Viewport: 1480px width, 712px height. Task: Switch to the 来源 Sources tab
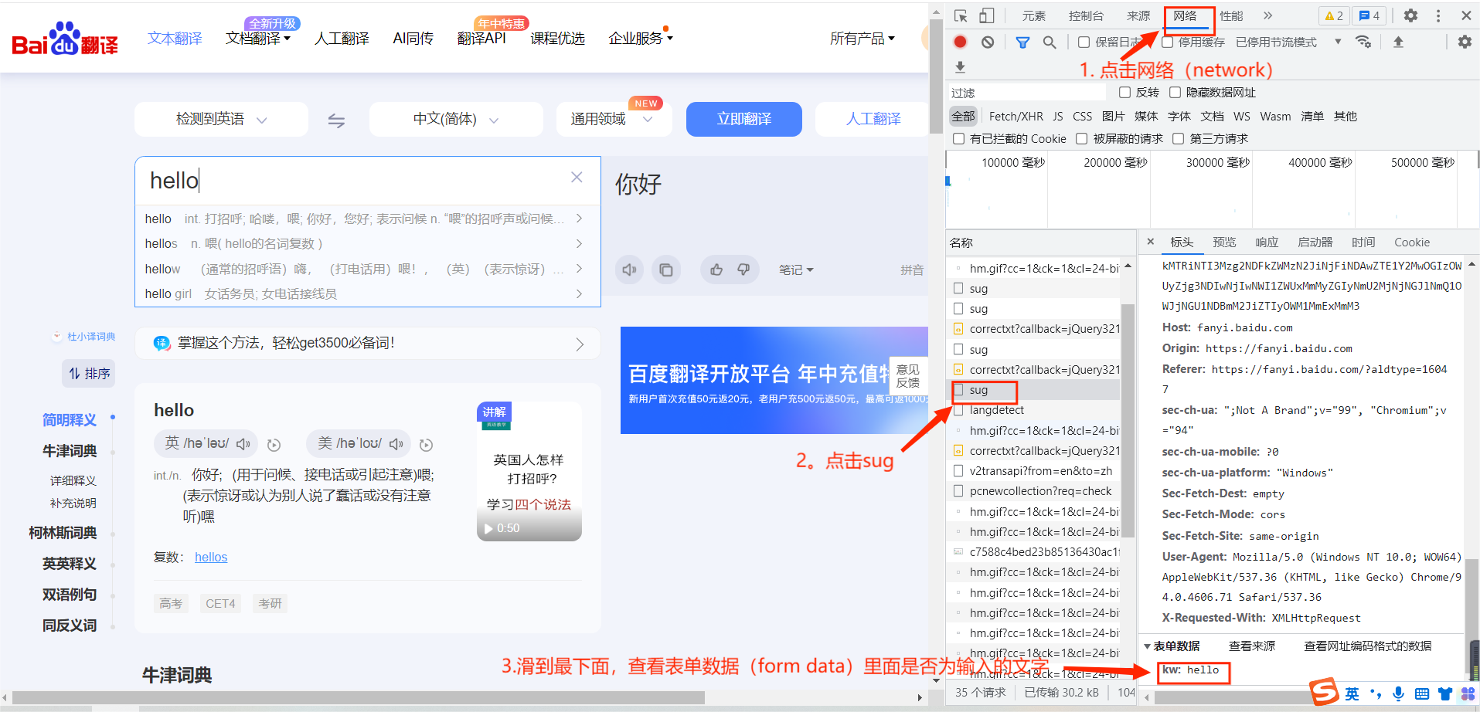pos(1138,16)
